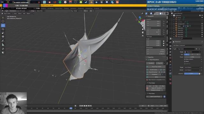The image size is (204, 114).
Task: Open the Object Mode dropdown
Action: tap(7, 13)
